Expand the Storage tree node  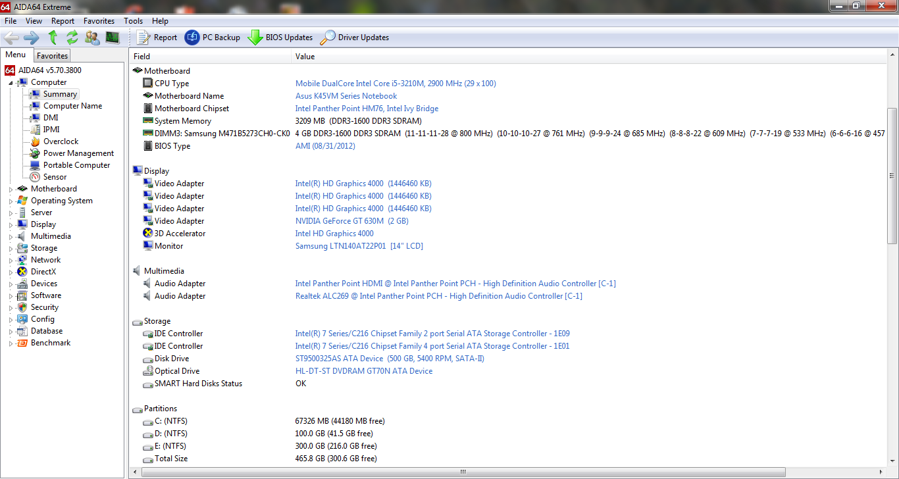(11, 249)
